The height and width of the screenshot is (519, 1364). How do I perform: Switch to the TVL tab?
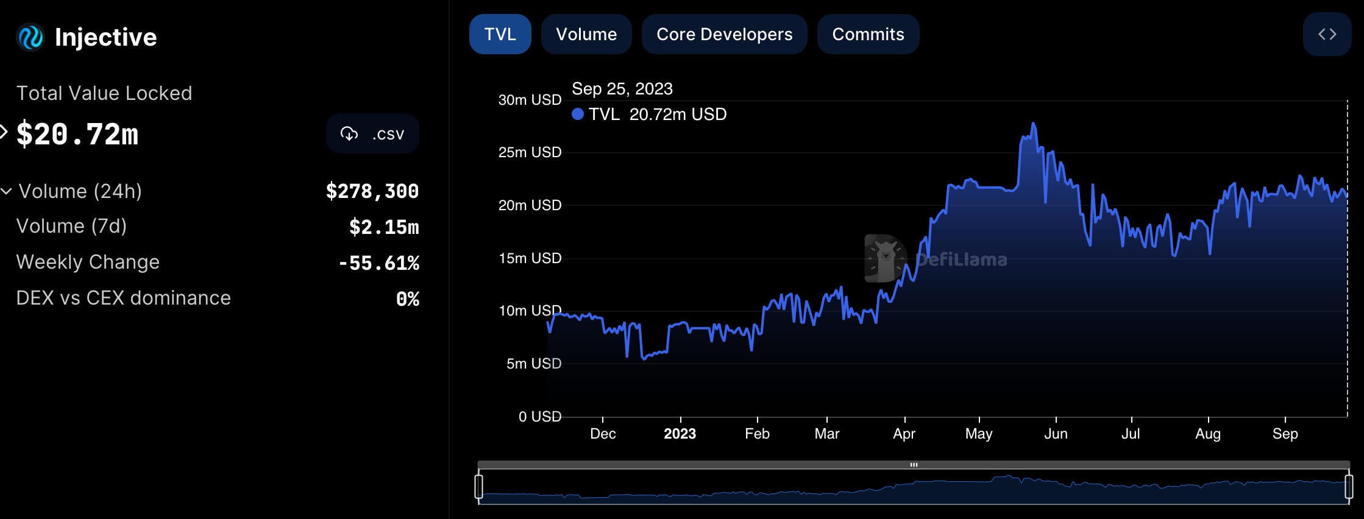coord(500,34)
